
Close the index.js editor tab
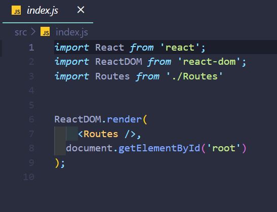(x=81, y=10)
